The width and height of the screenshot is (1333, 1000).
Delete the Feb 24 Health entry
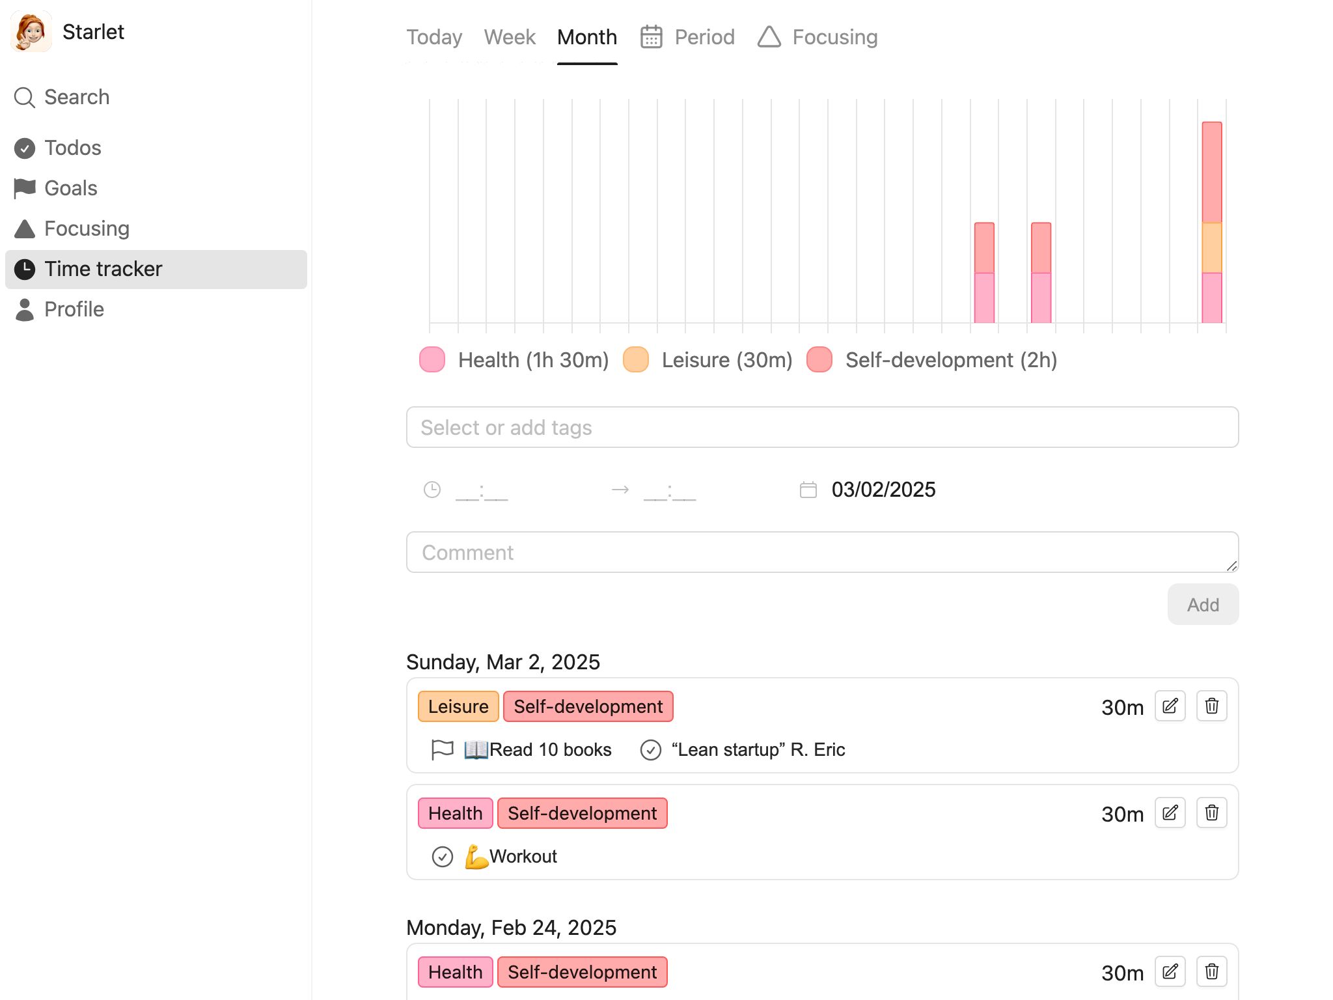(x=1211, y=972)
